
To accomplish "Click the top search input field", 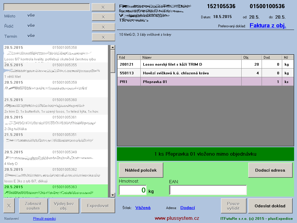I will point(47,7).
